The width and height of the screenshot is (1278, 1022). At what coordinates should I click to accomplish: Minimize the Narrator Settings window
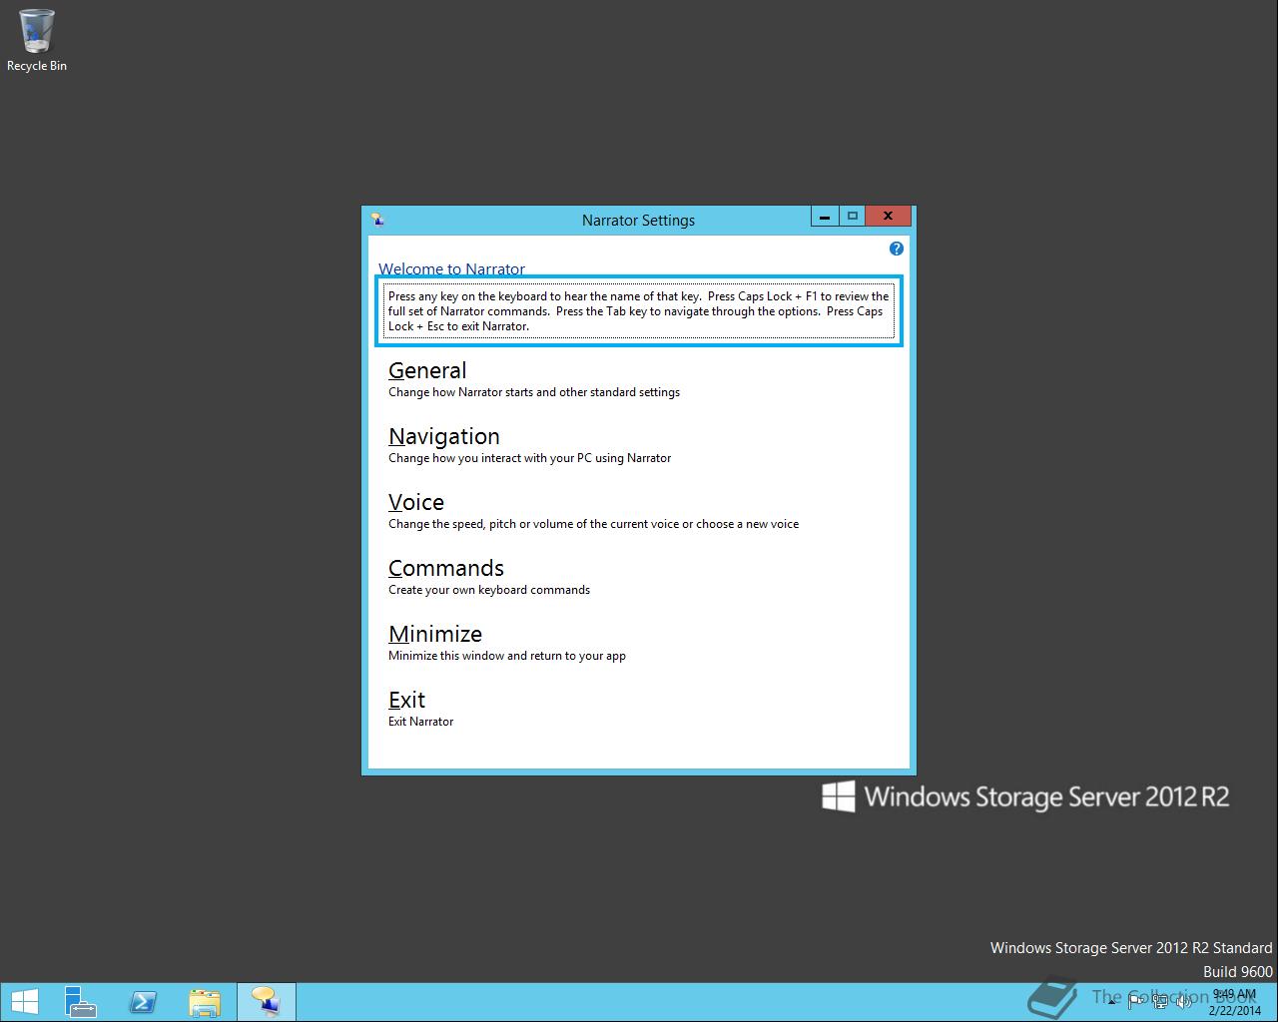(824, 216)
